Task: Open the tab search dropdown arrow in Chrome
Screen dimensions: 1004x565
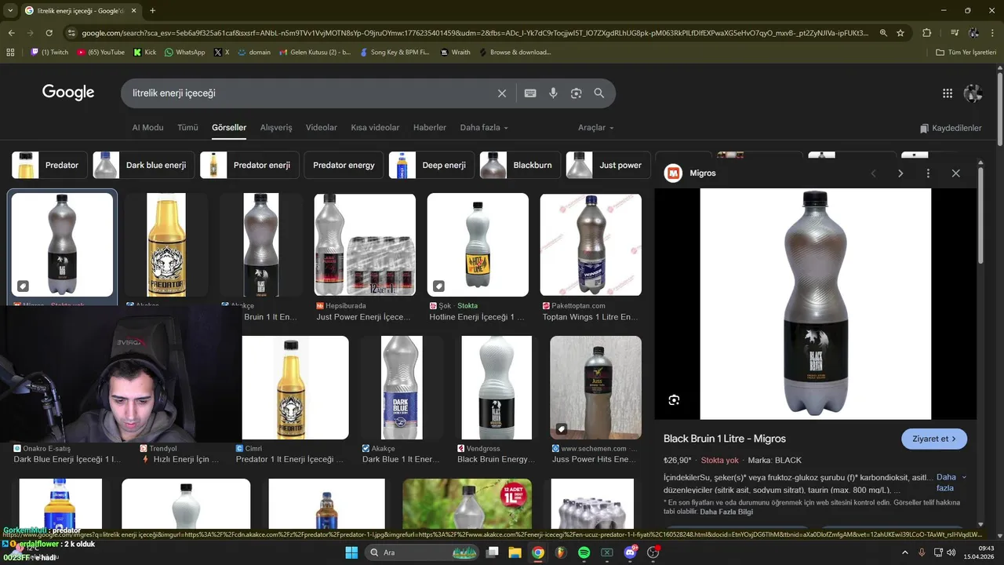Action: (10, 10)
